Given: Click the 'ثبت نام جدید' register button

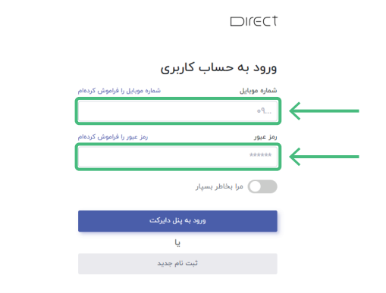Looking at the screenshot, I should point(177,263).
